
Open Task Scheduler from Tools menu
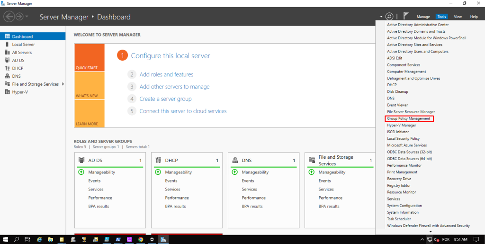(399, 219)
